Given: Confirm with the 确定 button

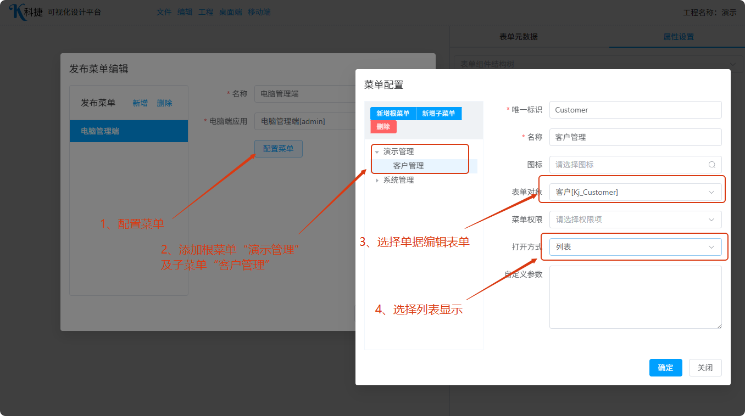Looking at the screenshot, I should point(665,368).
